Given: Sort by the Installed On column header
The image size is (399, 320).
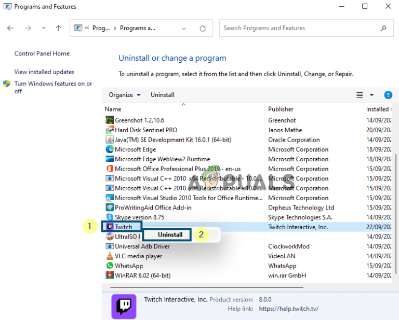Looking at the screenshot, I should click(x=379, y=109).
